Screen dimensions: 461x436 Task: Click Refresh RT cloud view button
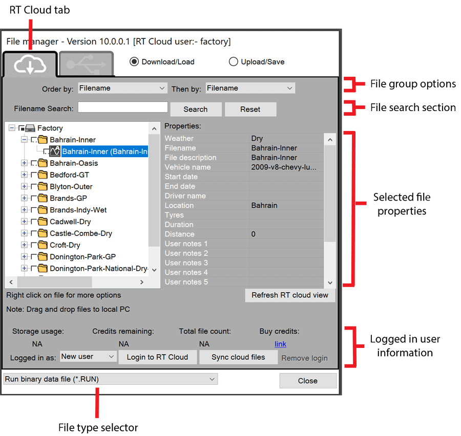[x=290, y=295]
